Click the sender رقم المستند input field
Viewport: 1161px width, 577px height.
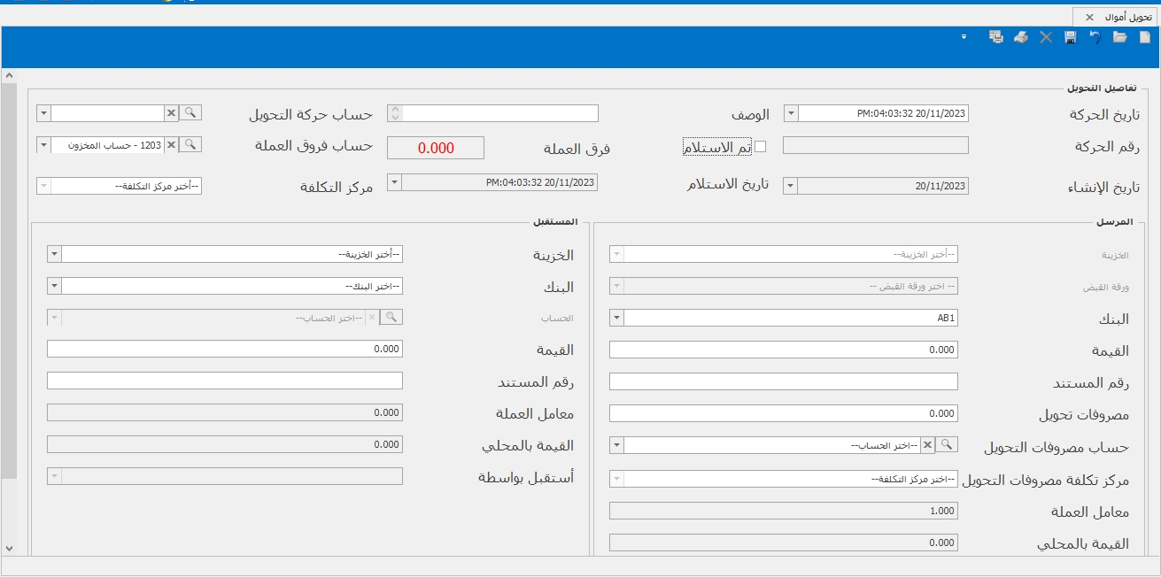click(x=784, y=381)
